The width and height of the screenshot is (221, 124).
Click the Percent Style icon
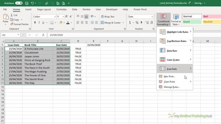pos(137,22)
